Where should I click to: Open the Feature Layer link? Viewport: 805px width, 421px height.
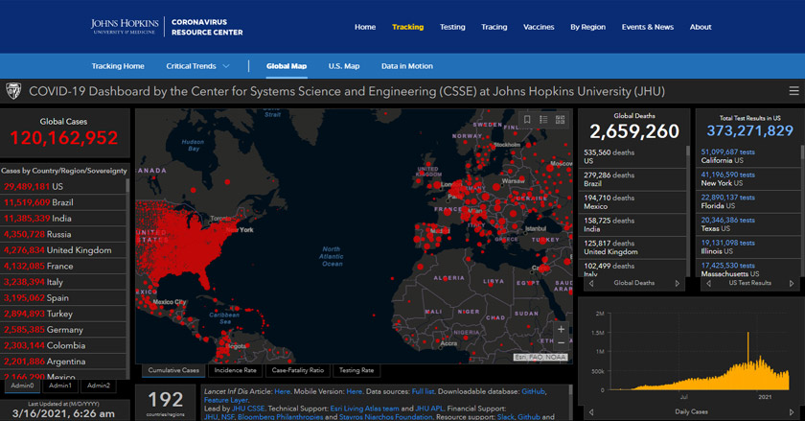point(226,400)
